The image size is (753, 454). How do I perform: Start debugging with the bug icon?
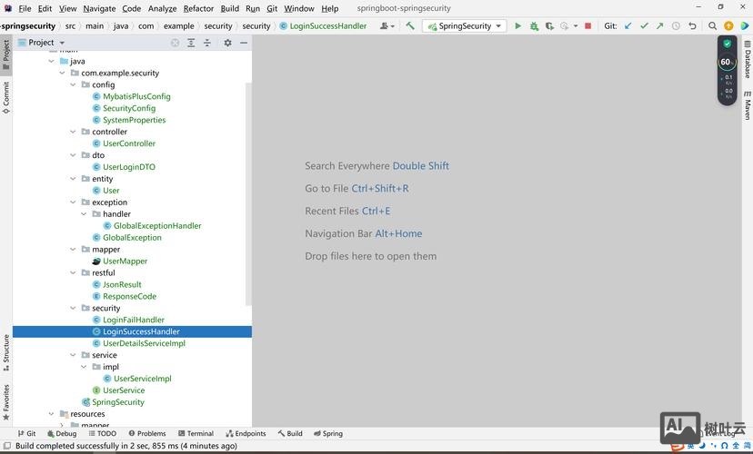click(534, 26)
